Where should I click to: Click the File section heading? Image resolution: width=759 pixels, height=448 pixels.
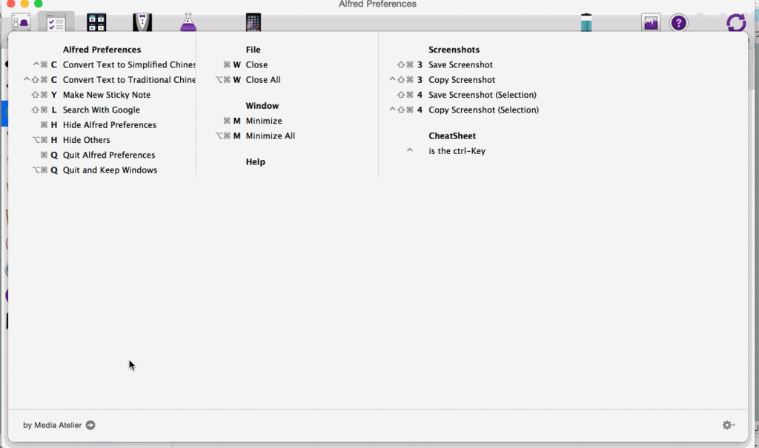(x=253, y=50)
